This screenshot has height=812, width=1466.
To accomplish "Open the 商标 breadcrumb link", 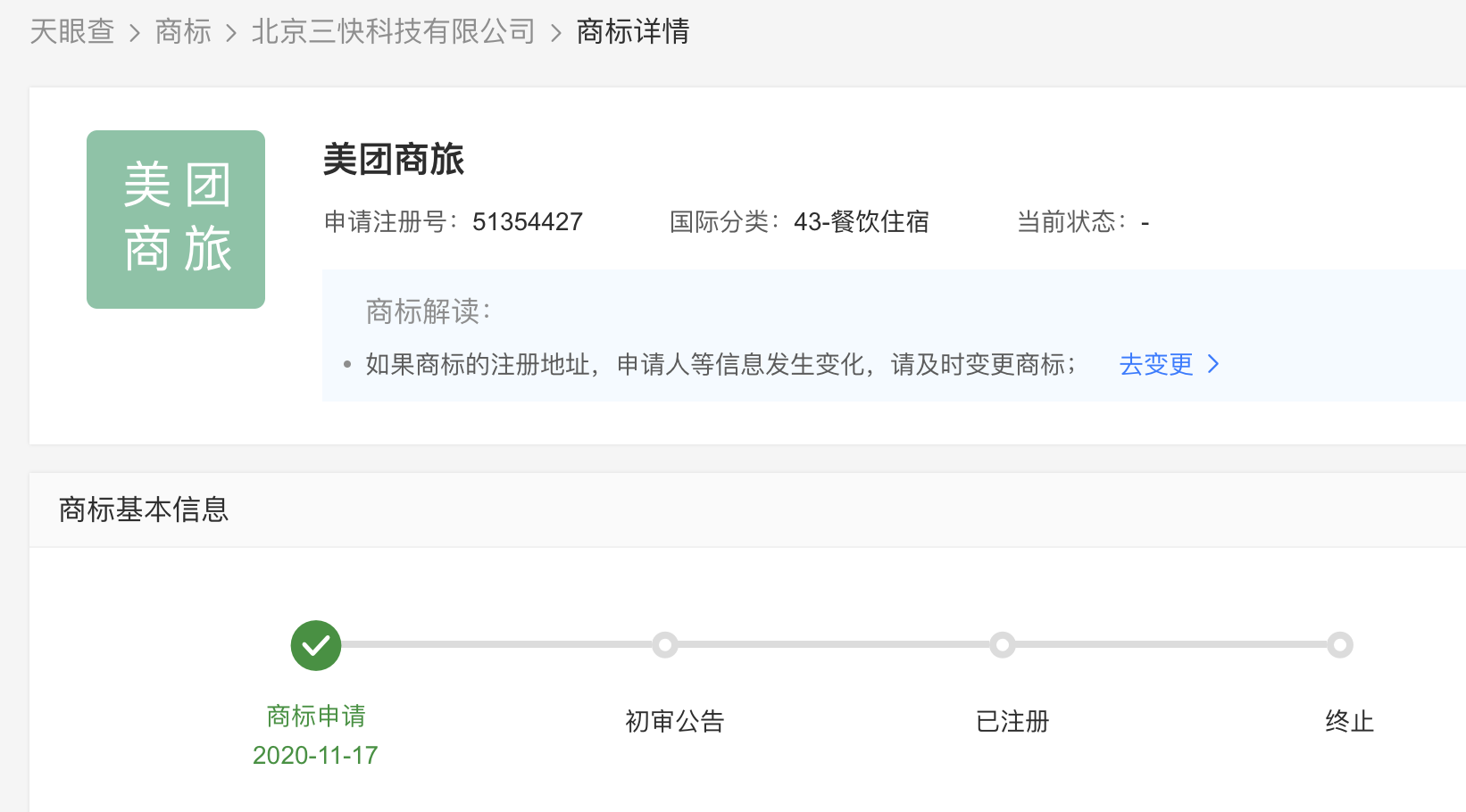I will tap(183, 32).
